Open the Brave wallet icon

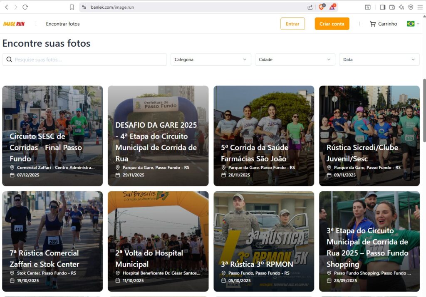point(392,7)
